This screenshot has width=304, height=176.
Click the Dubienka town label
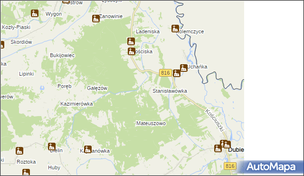pos(236,150)
